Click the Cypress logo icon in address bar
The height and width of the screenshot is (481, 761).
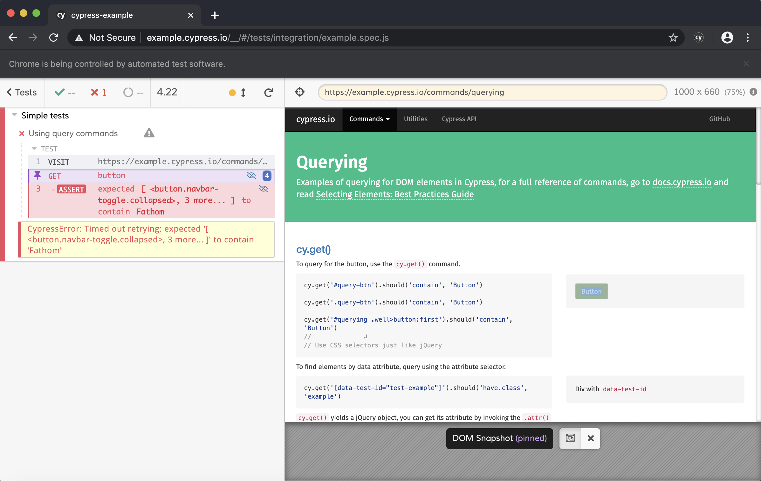click(698, 38)
